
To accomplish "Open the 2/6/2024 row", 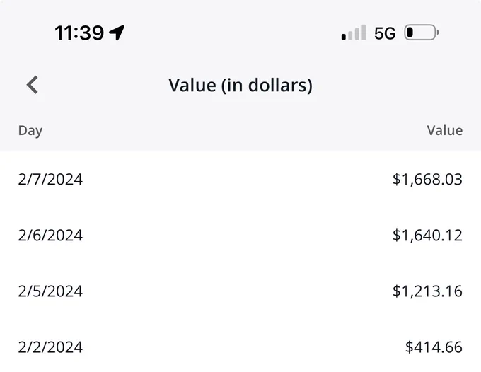I will coord(240,236).
